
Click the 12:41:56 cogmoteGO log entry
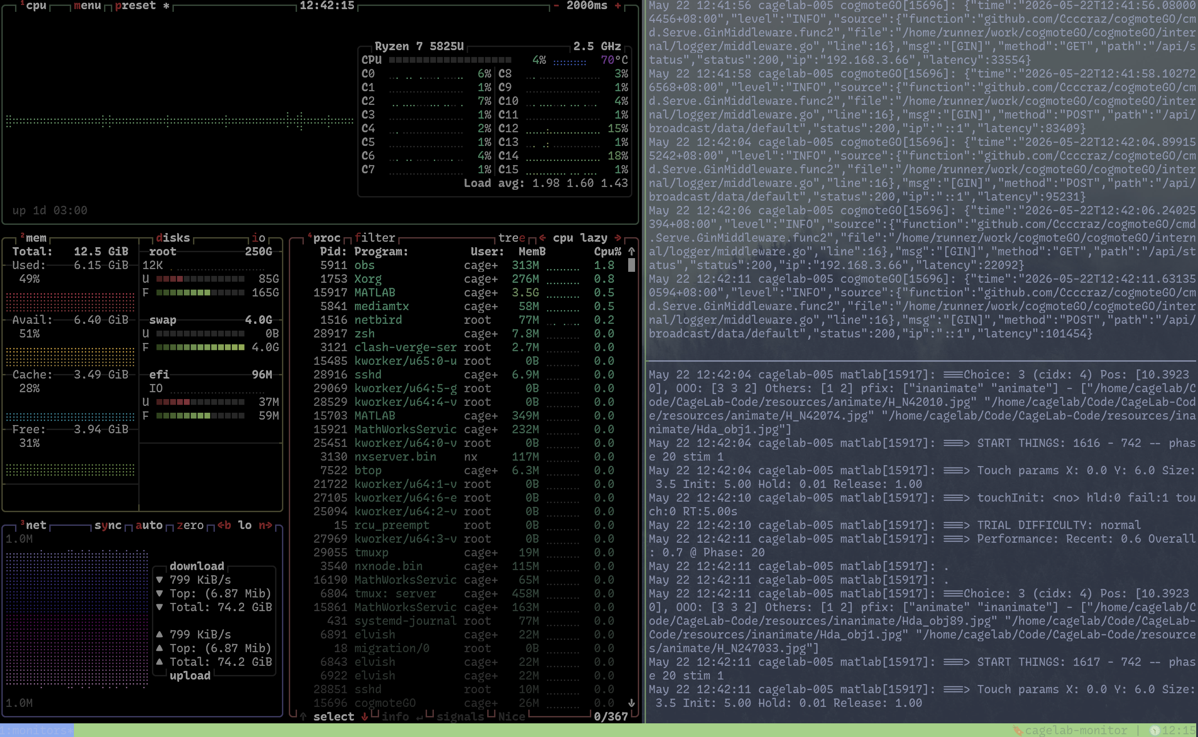coord(922,33)
